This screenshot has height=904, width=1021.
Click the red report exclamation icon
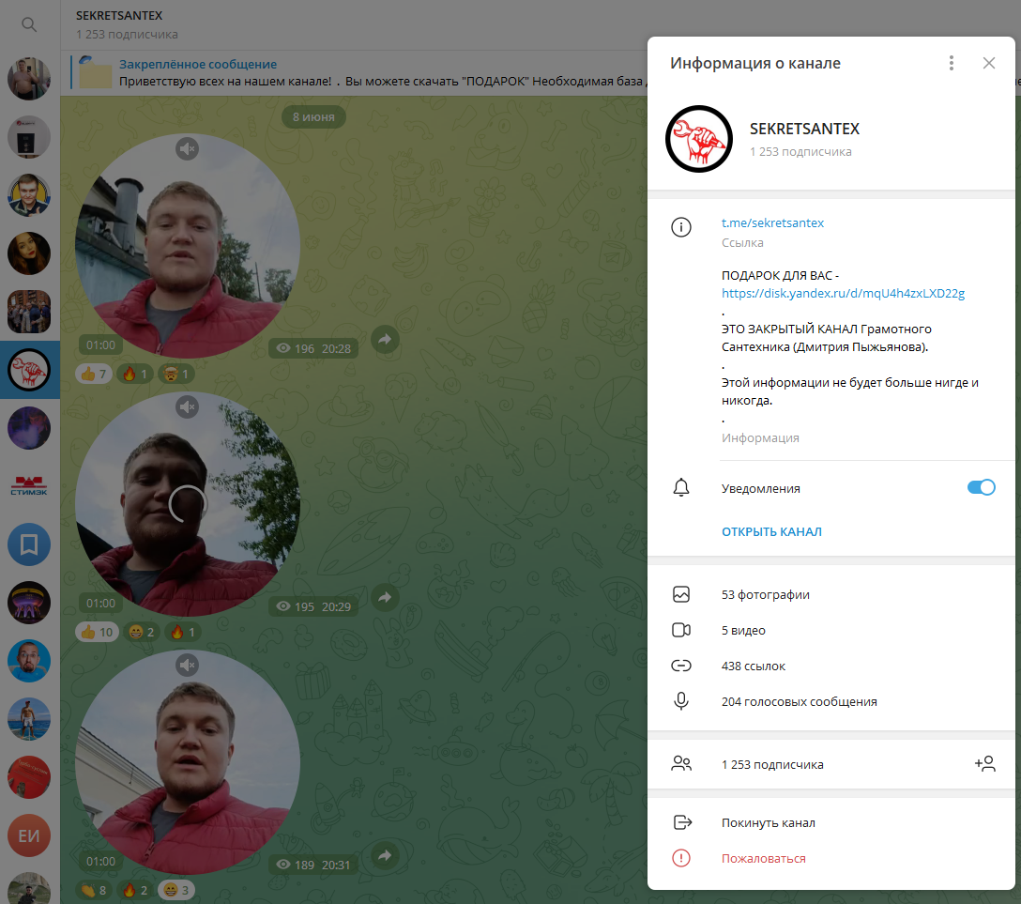point(681,858)
